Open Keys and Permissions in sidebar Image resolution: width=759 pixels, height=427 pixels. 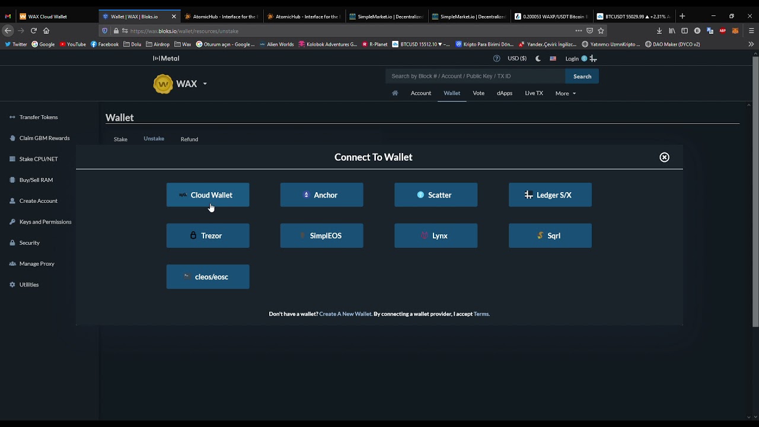click(x=40, y=222)
